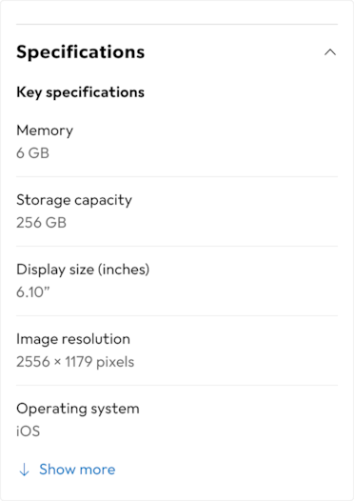
Task: Select the 6.10” display value
Action: [33, 292]
